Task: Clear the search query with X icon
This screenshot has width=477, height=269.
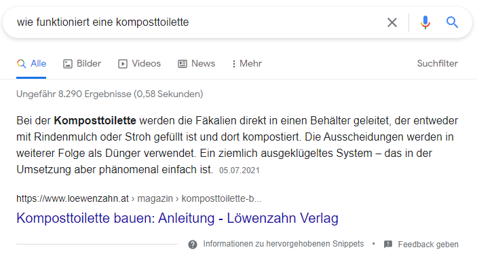Action: [x=392, y=22]
